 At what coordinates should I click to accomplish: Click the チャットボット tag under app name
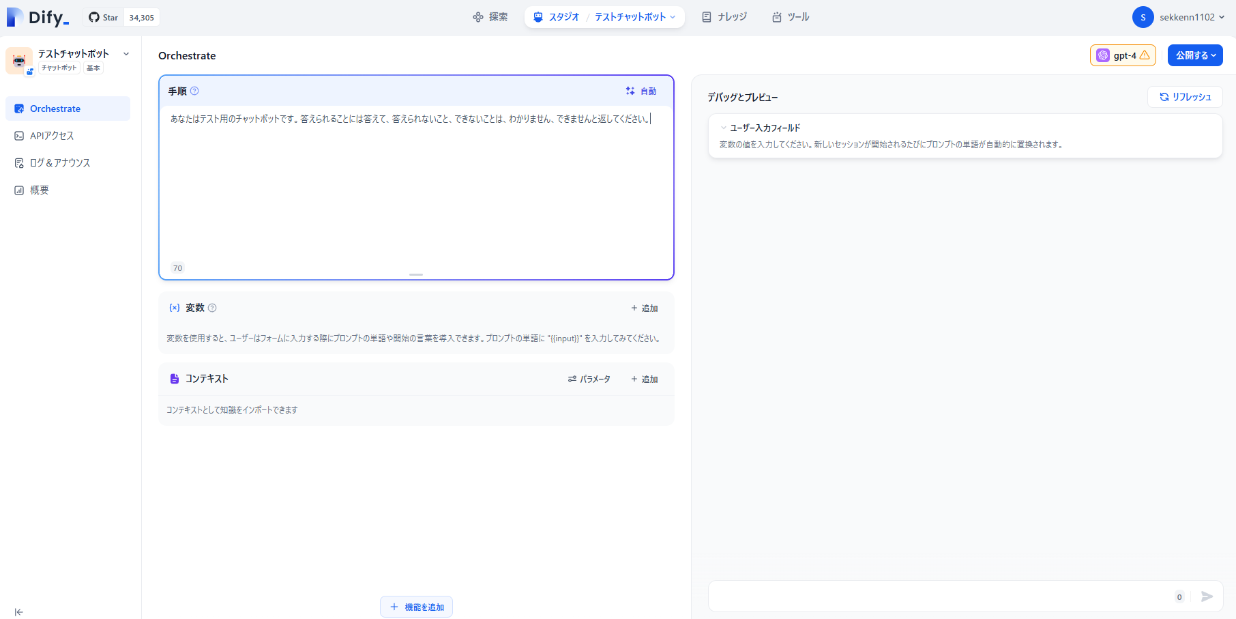coord(59,68)
